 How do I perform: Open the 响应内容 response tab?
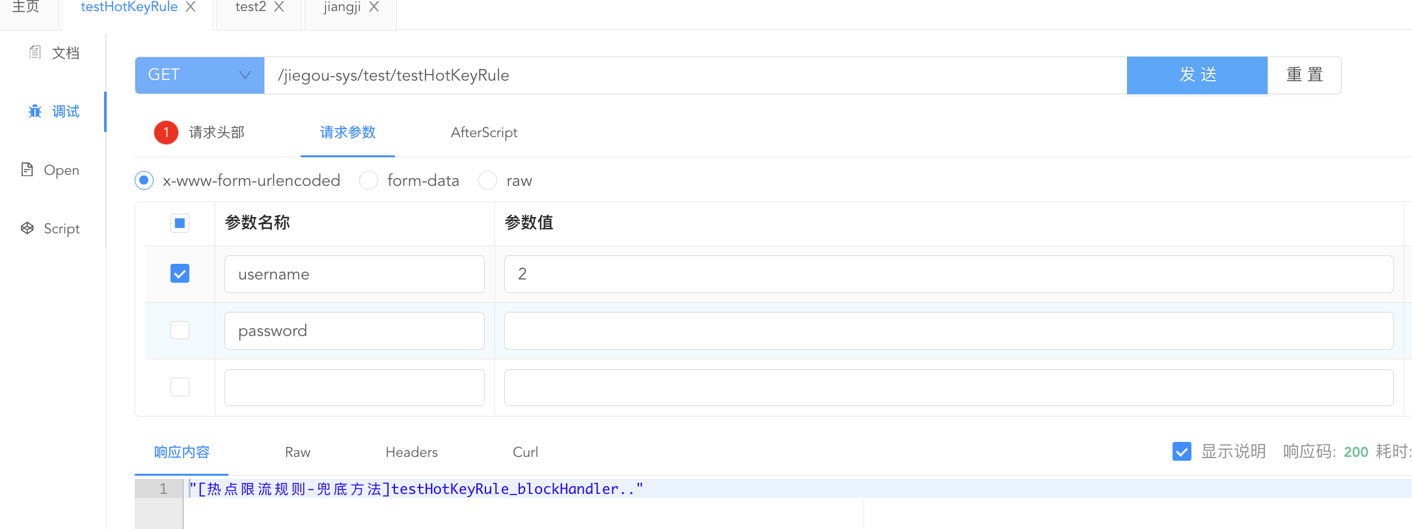[x=182, y=452]
